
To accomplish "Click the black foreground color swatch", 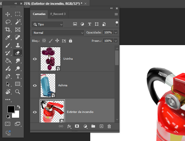I will point(11,109).
